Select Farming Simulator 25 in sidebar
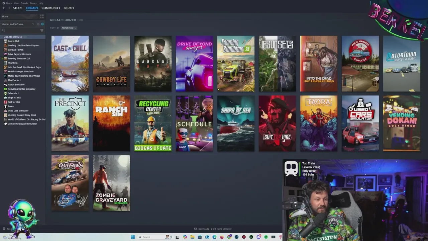The width and height of the screenshot is (428, 241). pos(19,59)
